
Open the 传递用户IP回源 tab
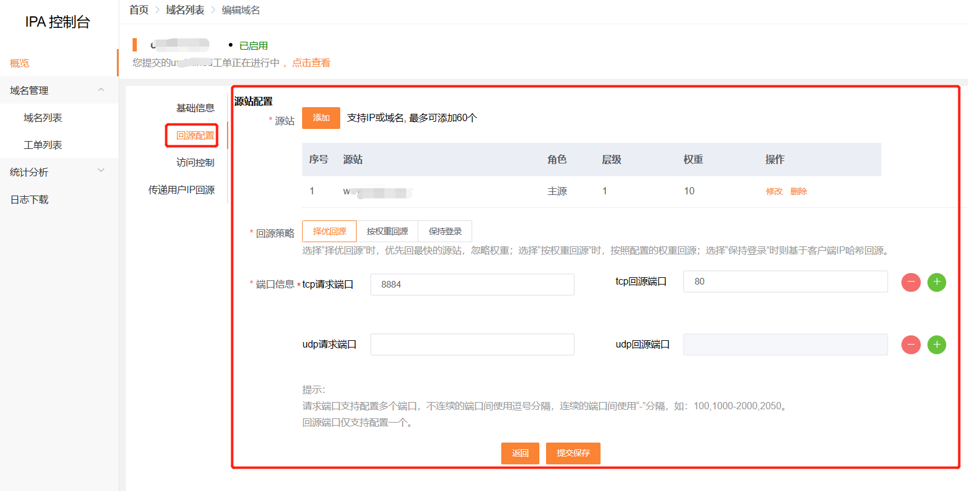pyautogui.click(x=182, y=189)
